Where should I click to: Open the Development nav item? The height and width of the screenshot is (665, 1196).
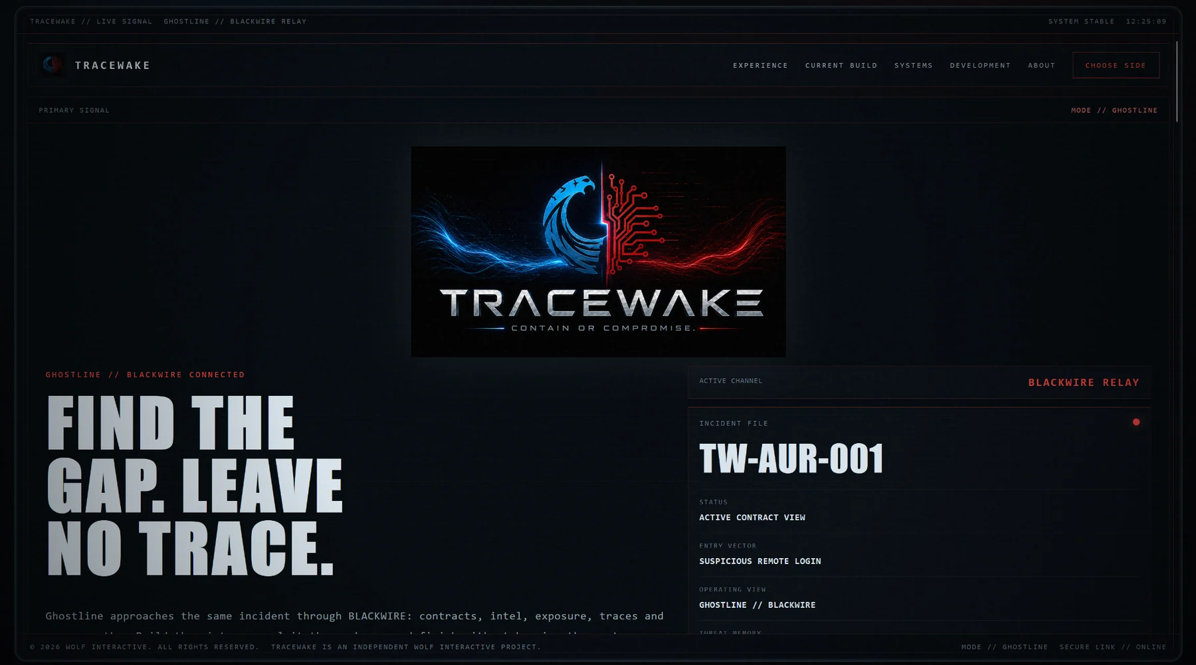coord(980,65)
